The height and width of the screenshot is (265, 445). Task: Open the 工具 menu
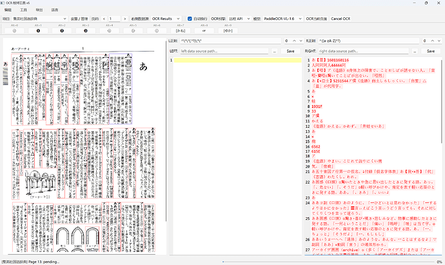point(24,10)
